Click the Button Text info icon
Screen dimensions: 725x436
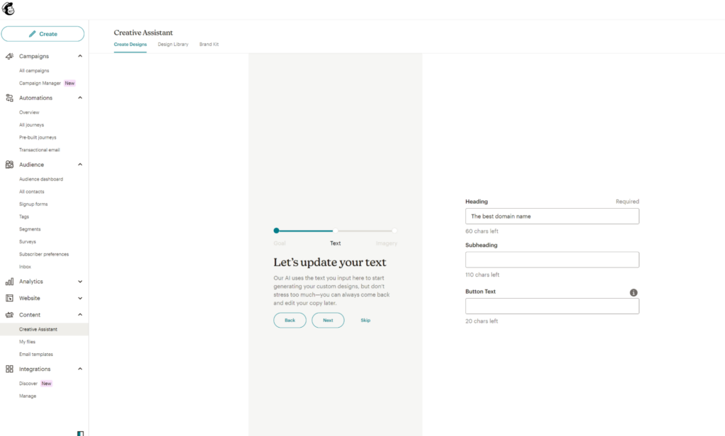[634, 293]
